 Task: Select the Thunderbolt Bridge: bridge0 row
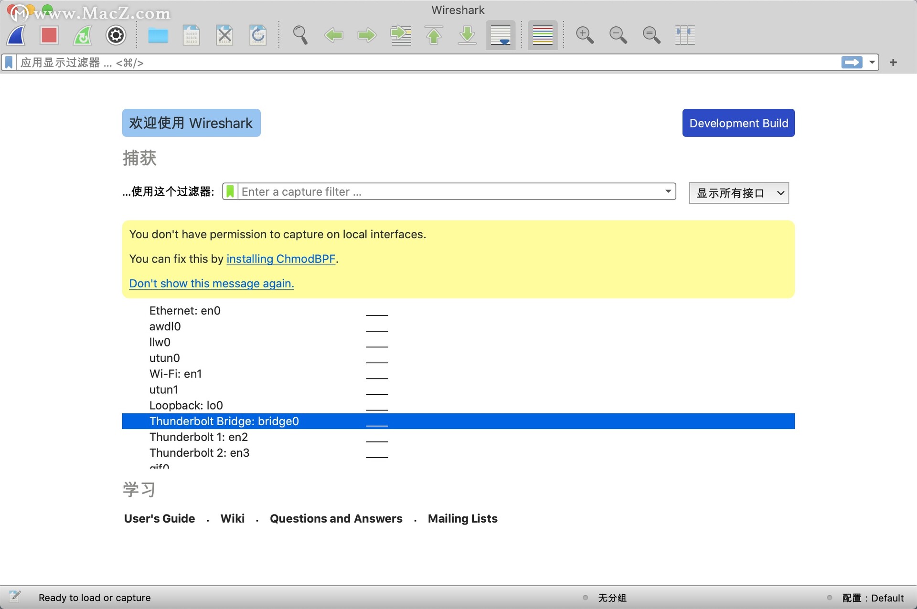[x=458, y=421]
